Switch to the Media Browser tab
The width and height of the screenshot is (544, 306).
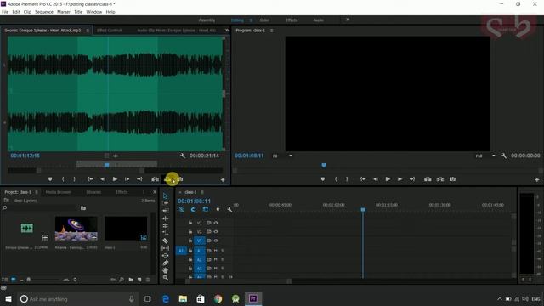59,192
